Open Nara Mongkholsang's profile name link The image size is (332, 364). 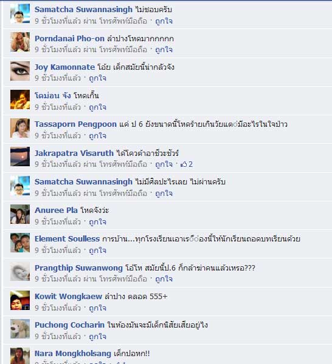tap(73, 354)
